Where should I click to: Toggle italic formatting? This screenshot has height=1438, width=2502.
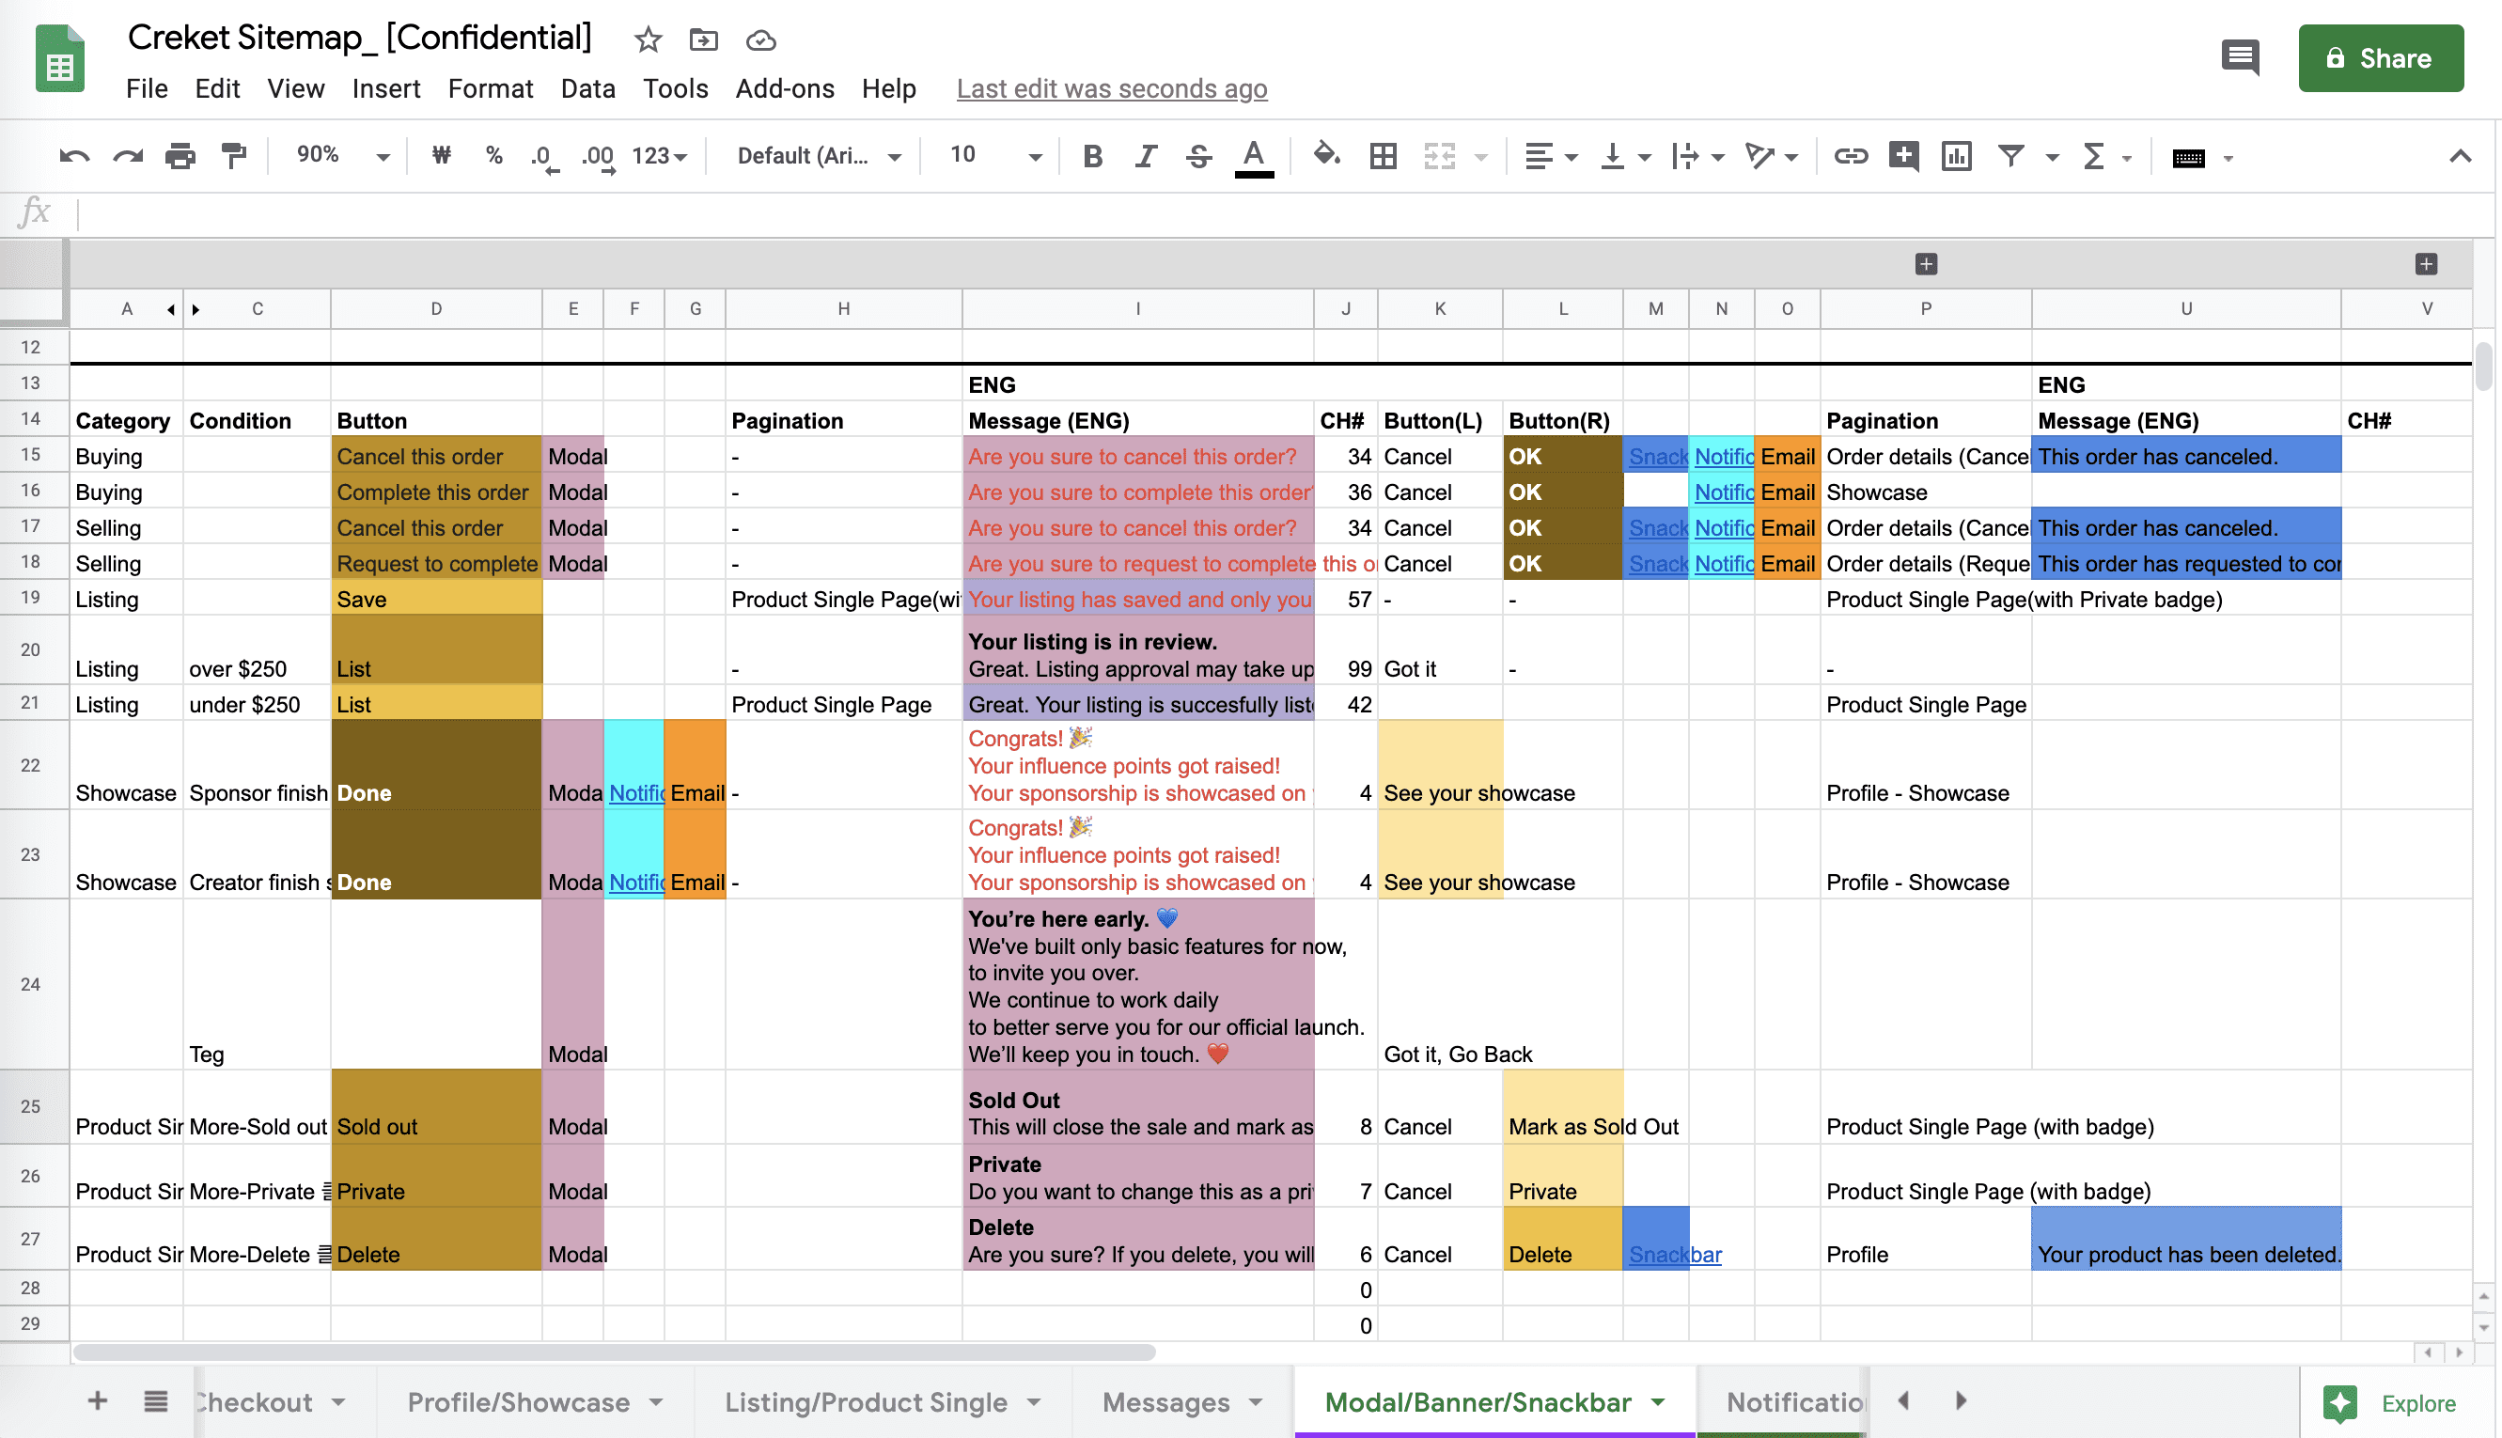(1146, 156)
